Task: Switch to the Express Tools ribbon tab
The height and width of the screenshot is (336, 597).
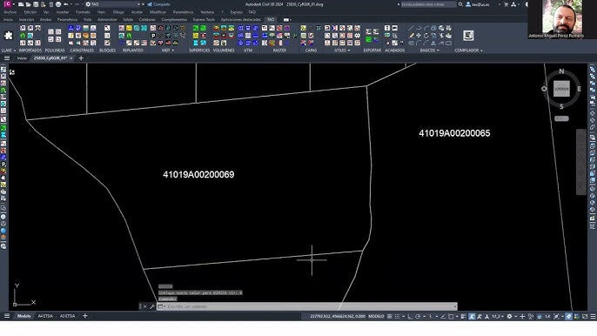Action: tap(204, 19)
